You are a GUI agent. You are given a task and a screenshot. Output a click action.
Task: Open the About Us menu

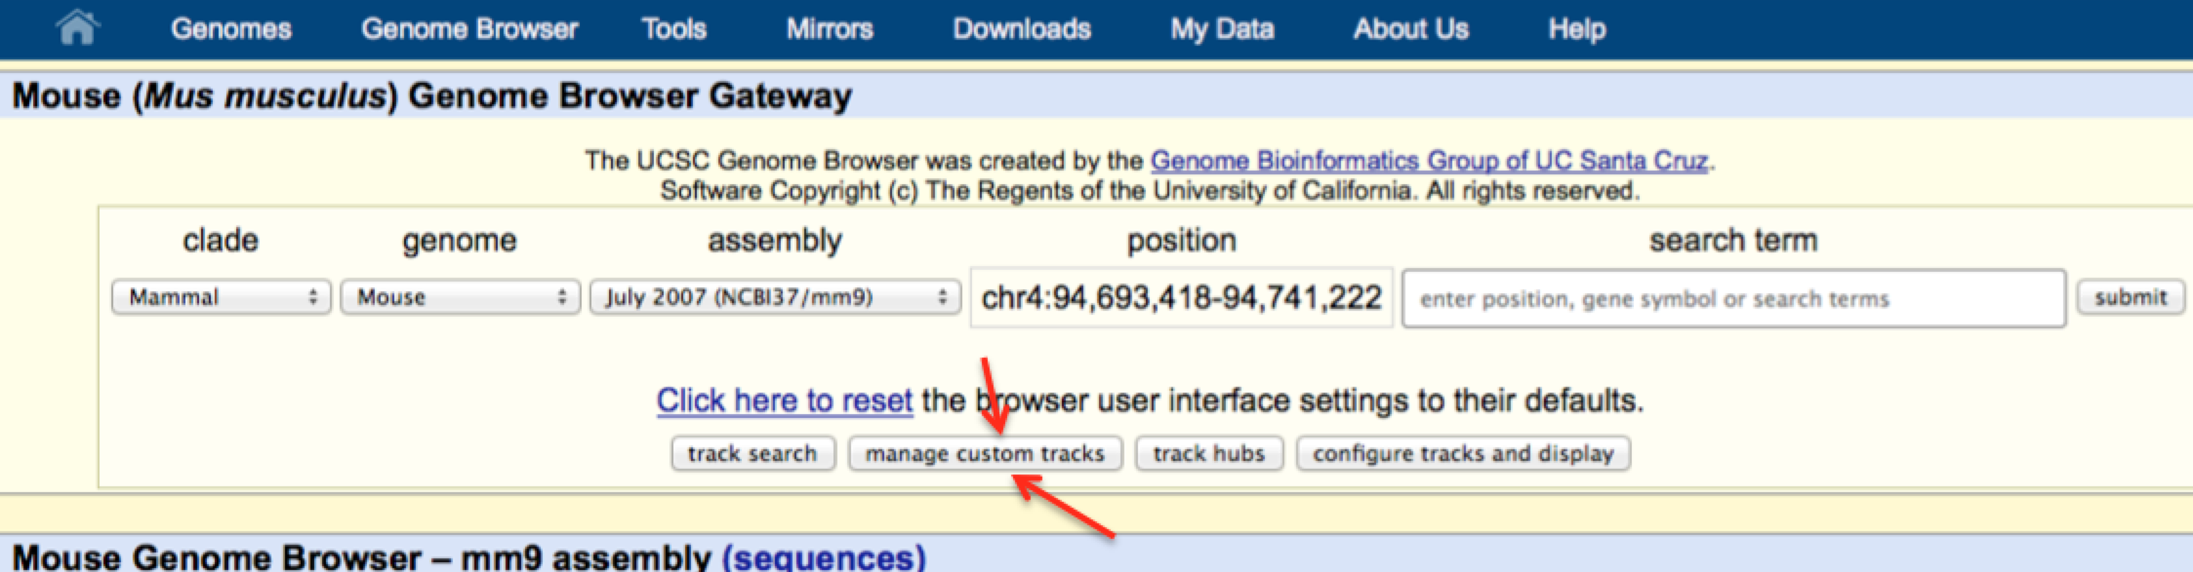click(x=1410, y=29)
